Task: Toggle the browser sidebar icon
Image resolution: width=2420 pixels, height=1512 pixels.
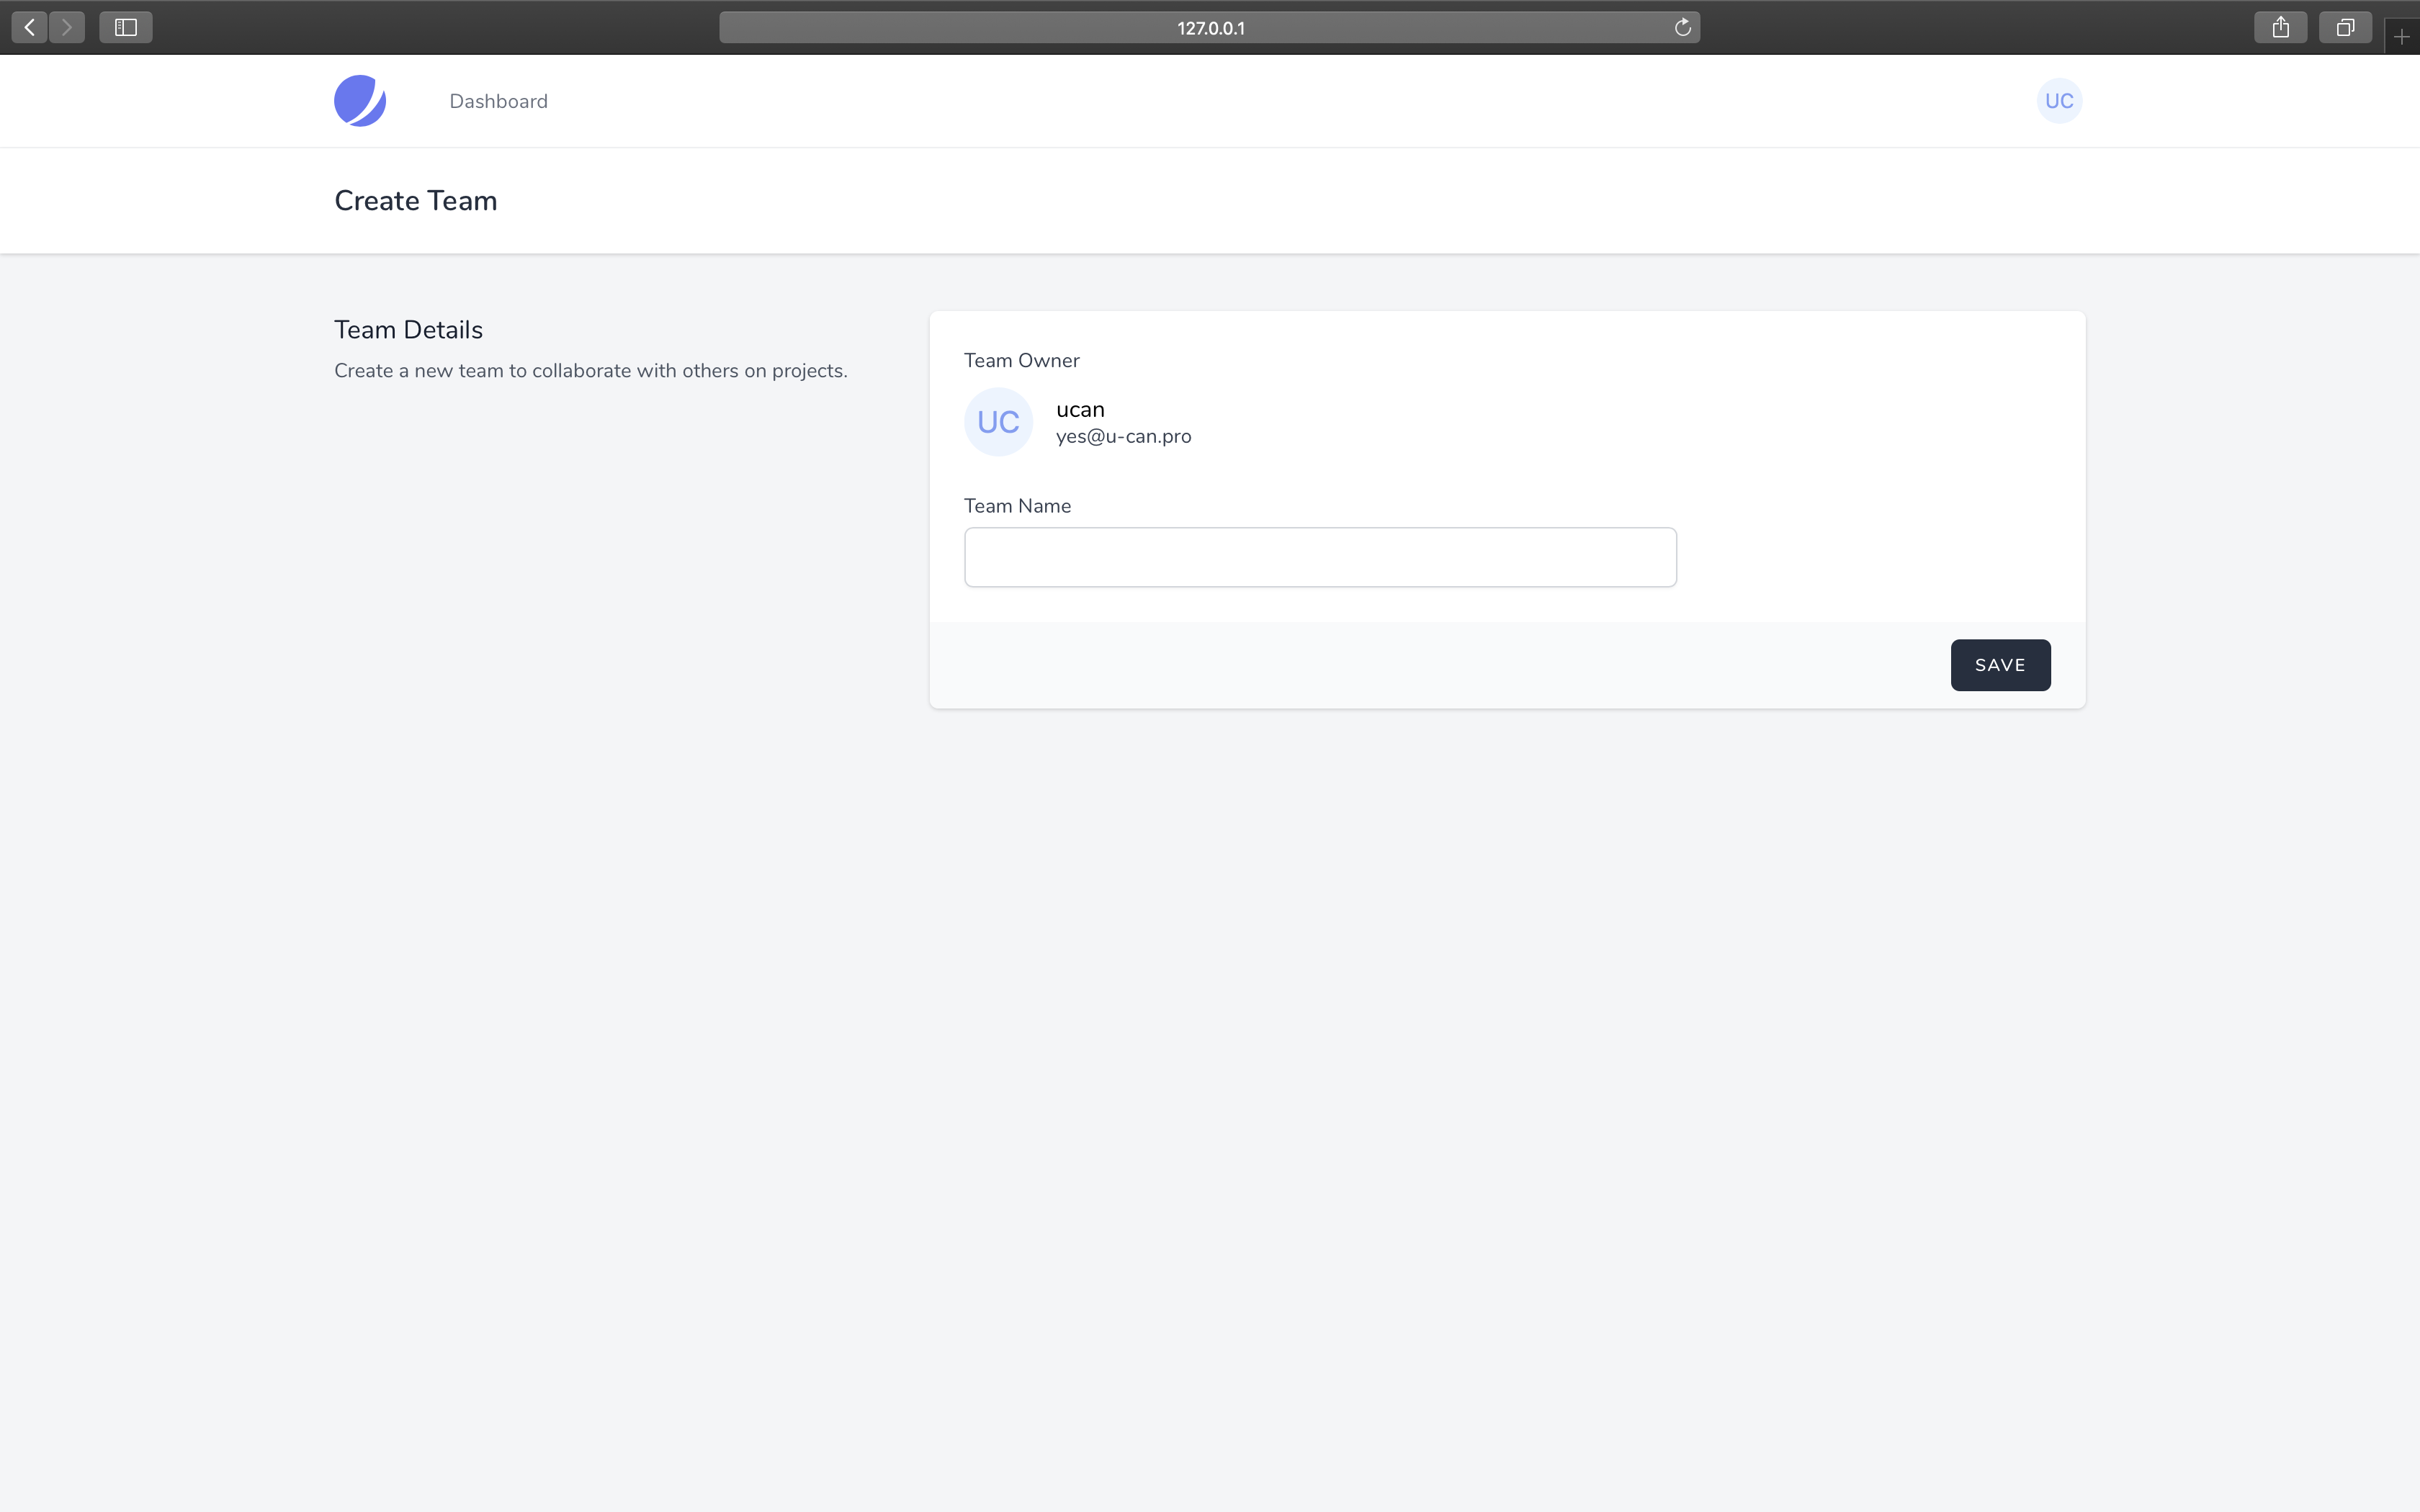Action: 125,27
